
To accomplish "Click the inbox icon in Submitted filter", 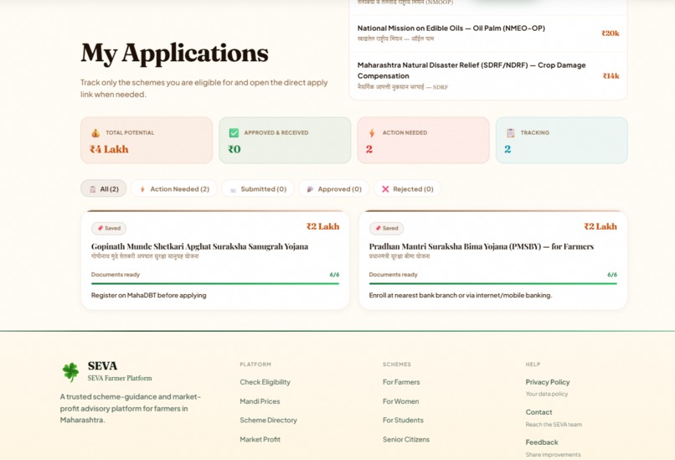I will 233,189.
